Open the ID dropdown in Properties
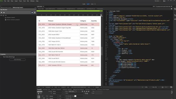 coord(58,93)
